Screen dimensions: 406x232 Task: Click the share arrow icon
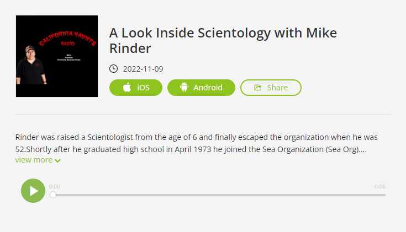click(258, 88)
